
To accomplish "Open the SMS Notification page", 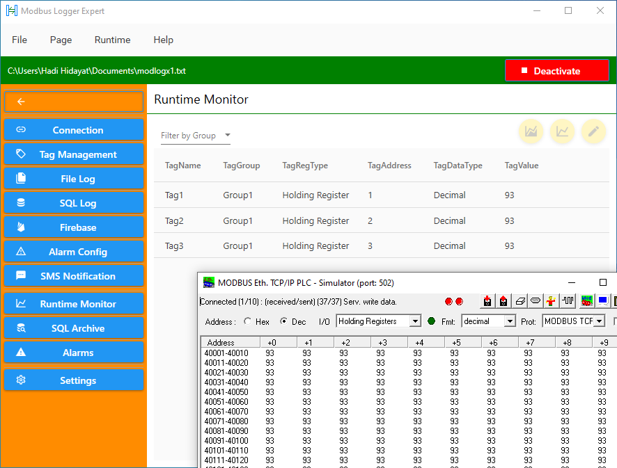I will [74, 276].
